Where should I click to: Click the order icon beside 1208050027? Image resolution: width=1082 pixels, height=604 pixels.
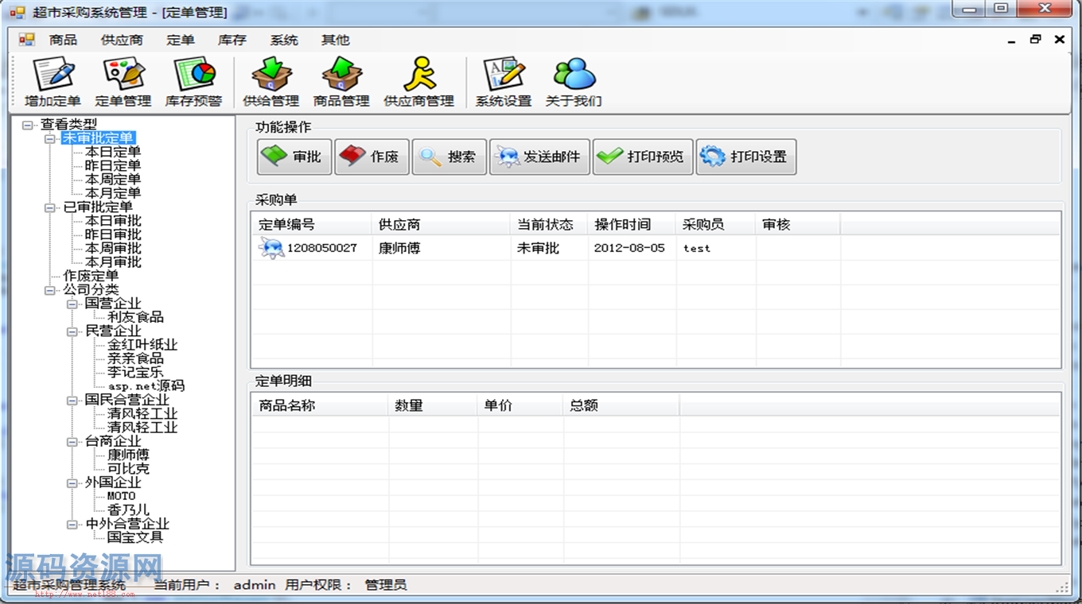point(270,248)
